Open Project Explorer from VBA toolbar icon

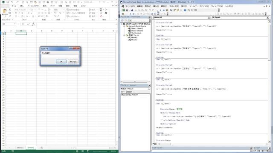[171, 10]
